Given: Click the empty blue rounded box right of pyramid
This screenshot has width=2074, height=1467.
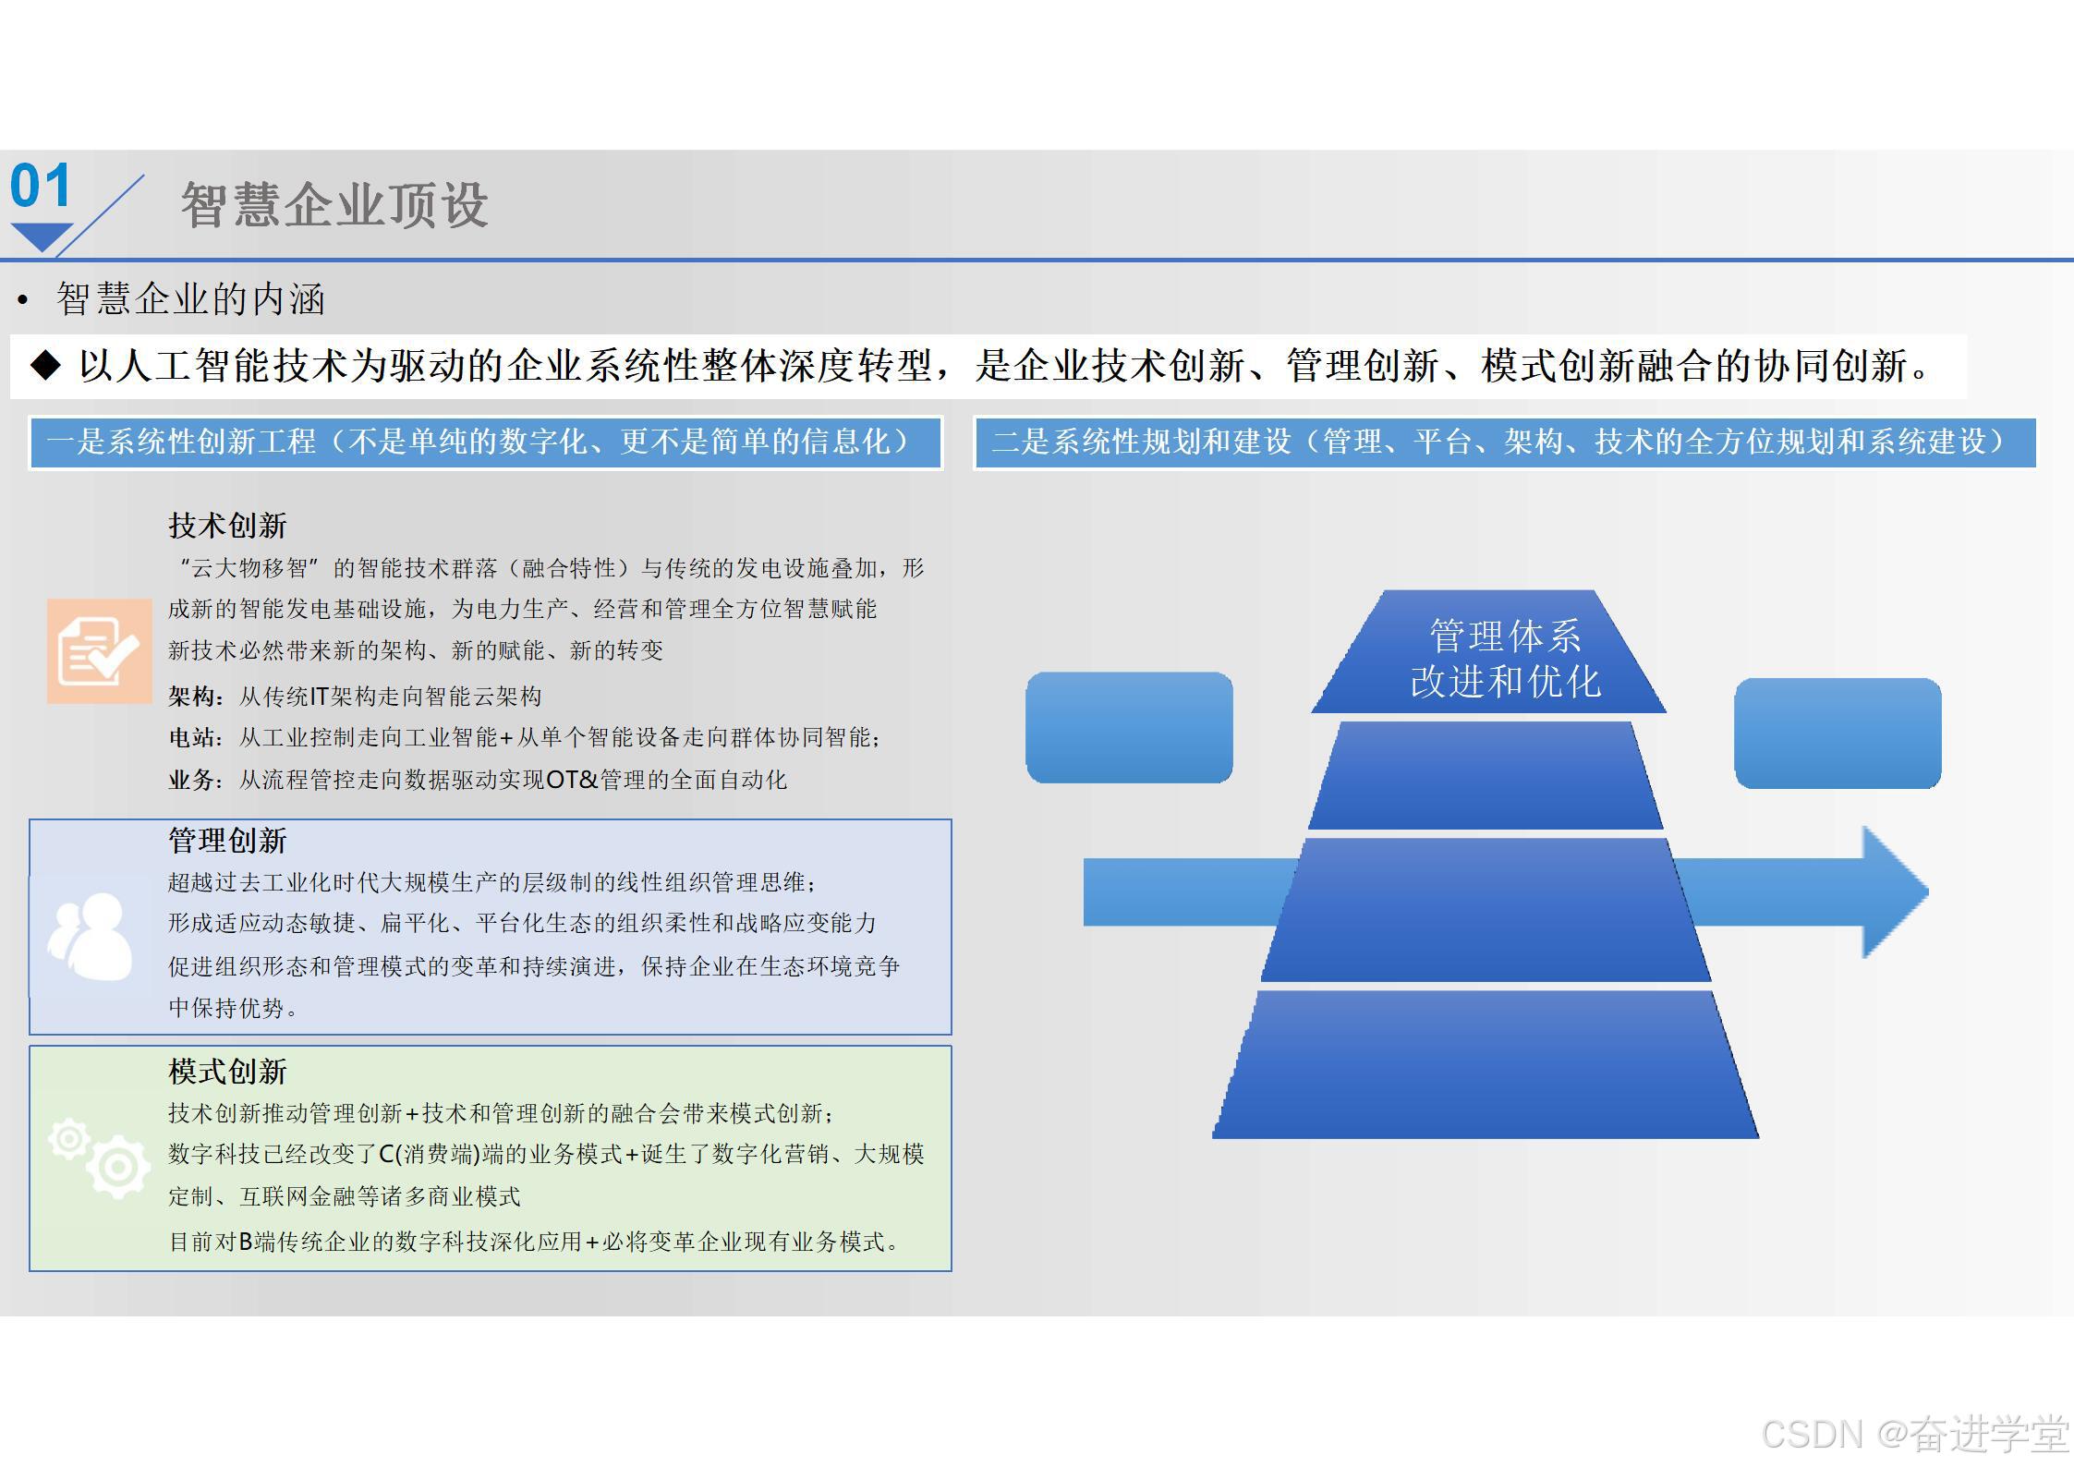Looking at the screenshot, I should [1837, 733].
